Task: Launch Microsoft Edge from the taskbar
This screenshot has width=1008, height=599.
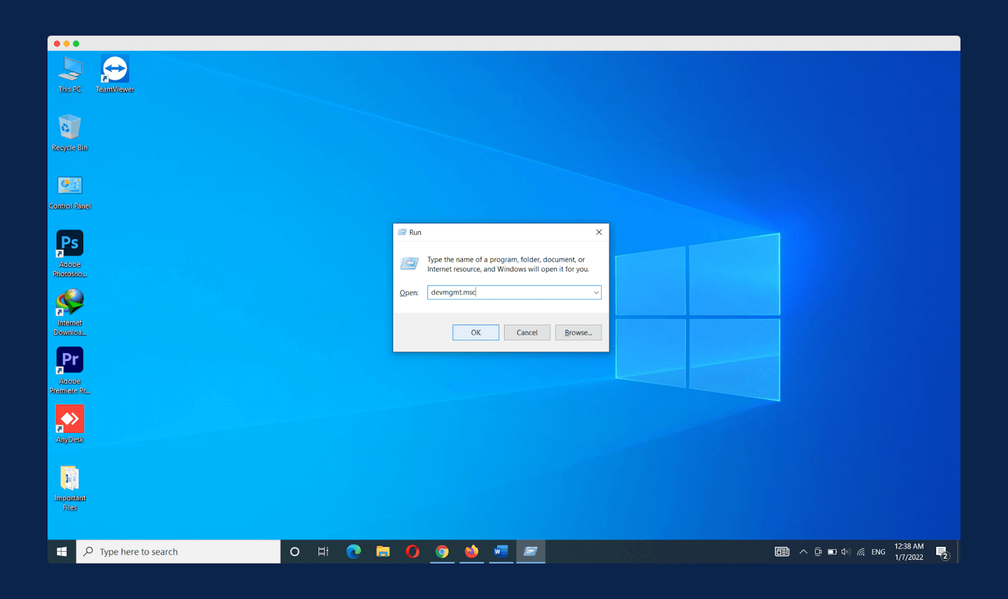Action: pos(353,552)
